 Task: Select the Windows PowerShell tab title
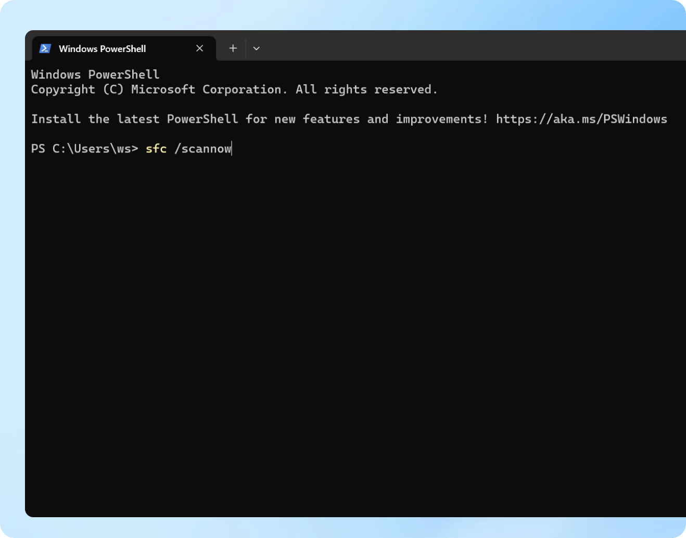pos(102,48)
